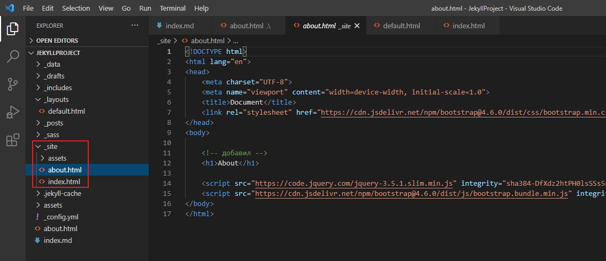Follow the jquery-3.5.1.slim.min.js script link
Screen dimensions: 606x261
[x=355, y=183]
